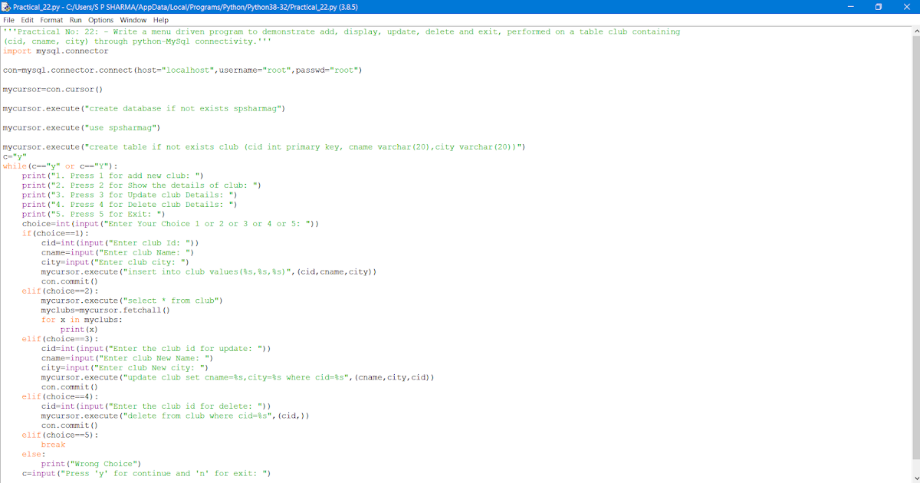Screen dimensions: 920x483
Task: Place cursor on the while loop condition line
Action: (x=58, y=166)
